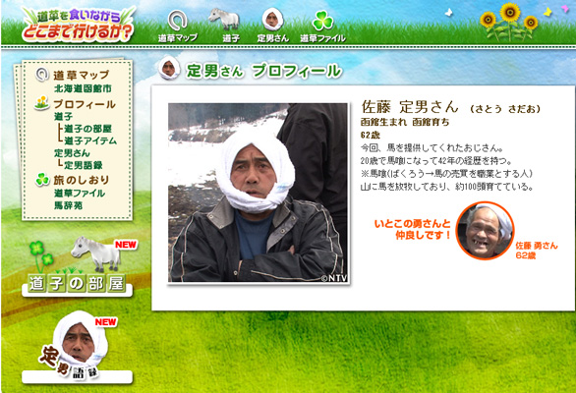Viewport: 576px width, 393px height.
Task: Open the 定男さん link in sidebar list
Action: tap(72, 153)
